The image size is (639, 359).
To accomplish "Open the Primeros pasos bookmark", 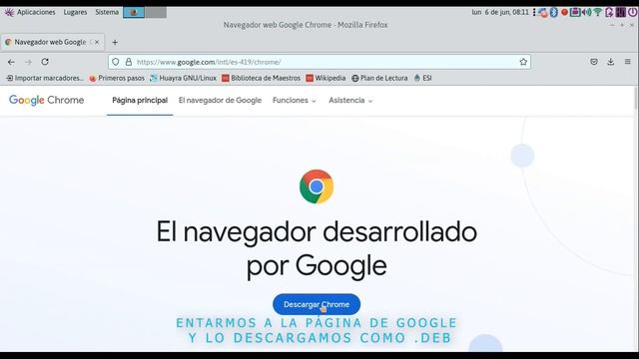I will [117, 78].
